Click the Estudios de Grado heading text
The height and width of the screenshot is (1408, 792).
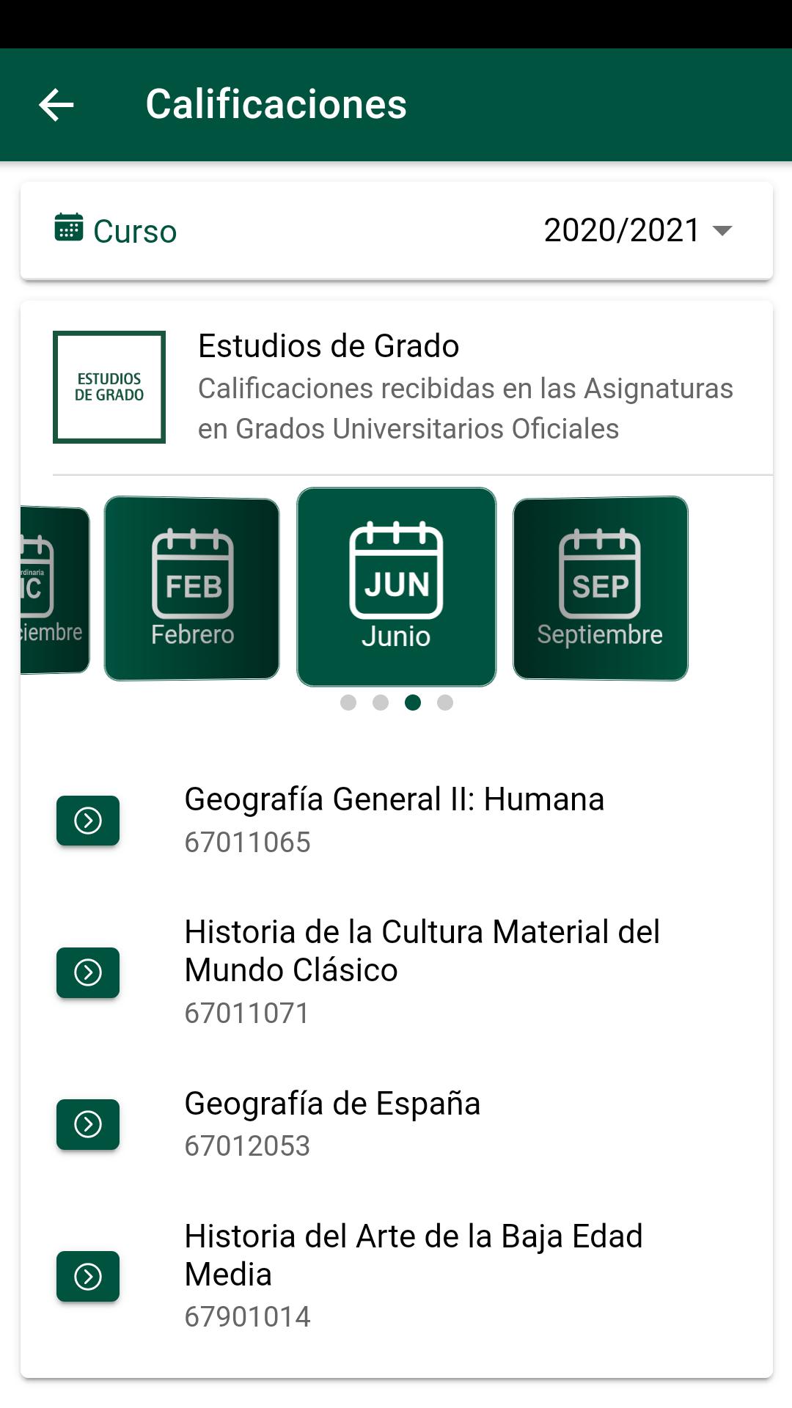(x=329, y=346)
